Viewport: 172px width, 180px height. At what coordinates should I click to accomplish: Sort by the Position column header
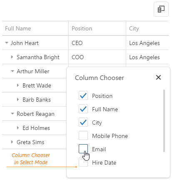[x=97, y=28]
